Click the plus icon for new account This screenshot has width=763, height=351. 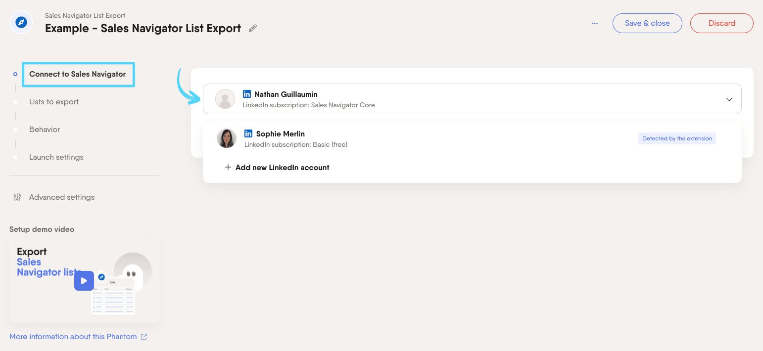(x=228, y=168)
